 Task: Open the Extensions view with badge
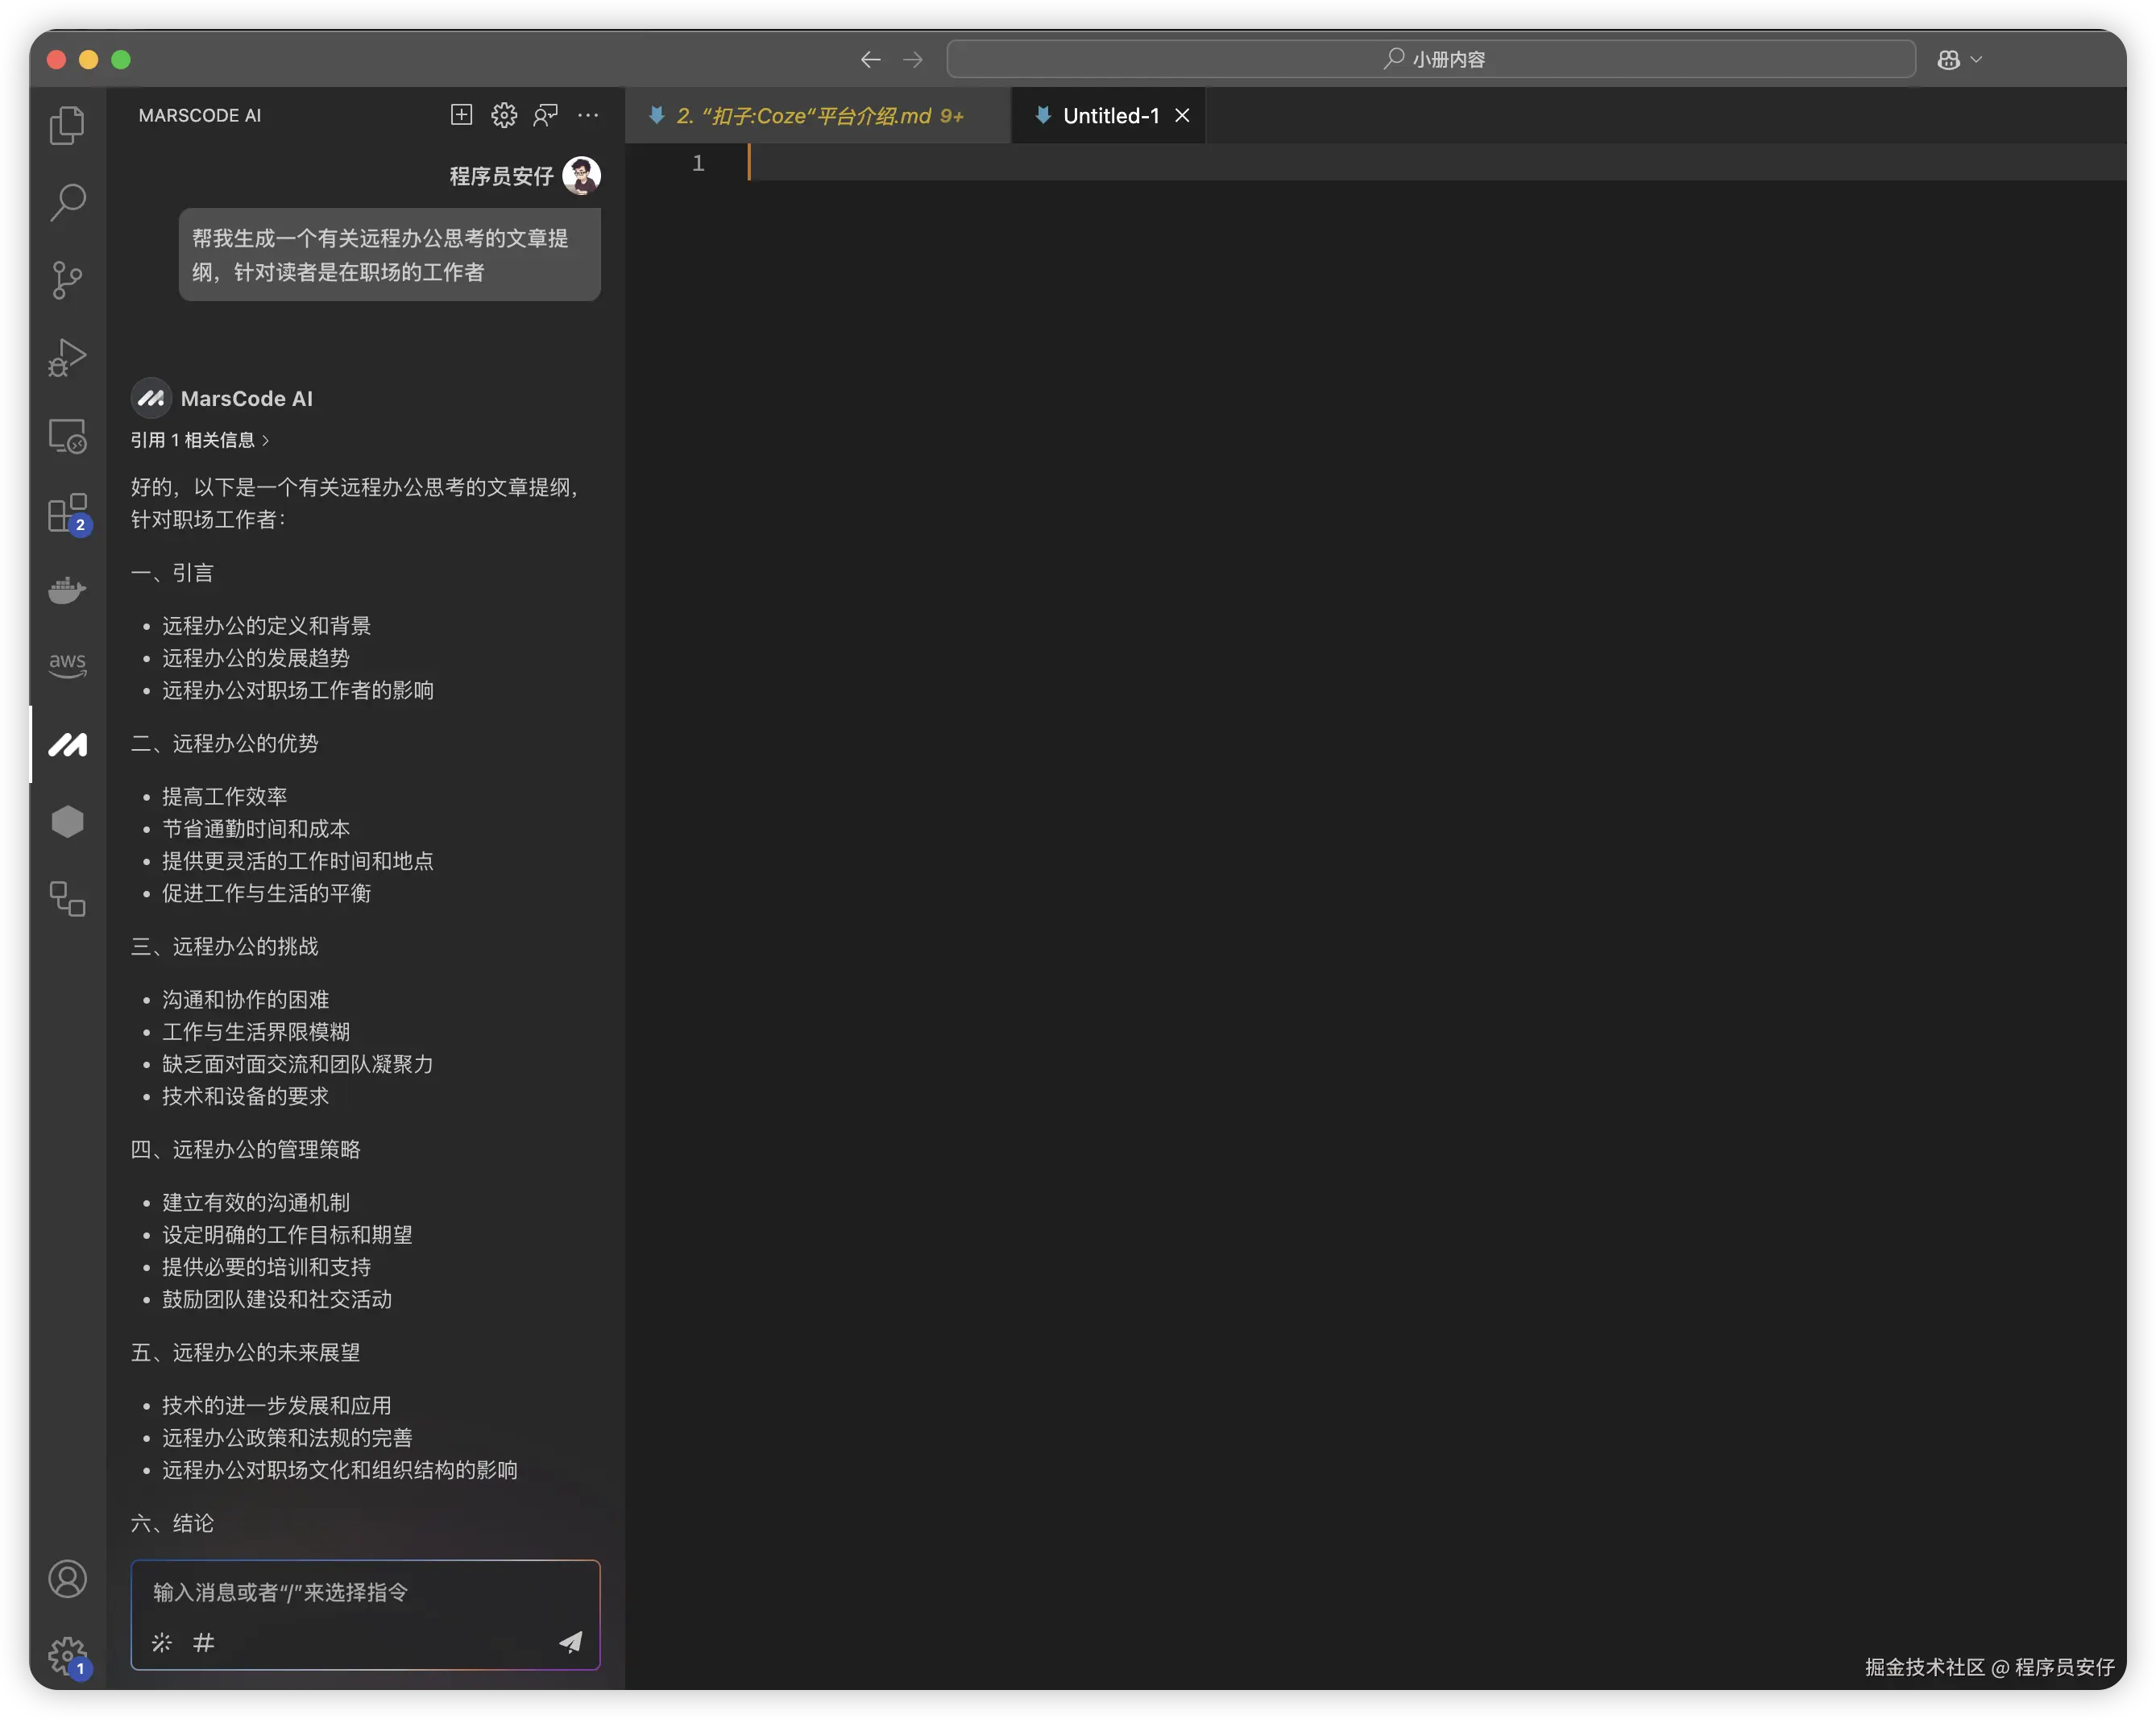coord(67,514)
